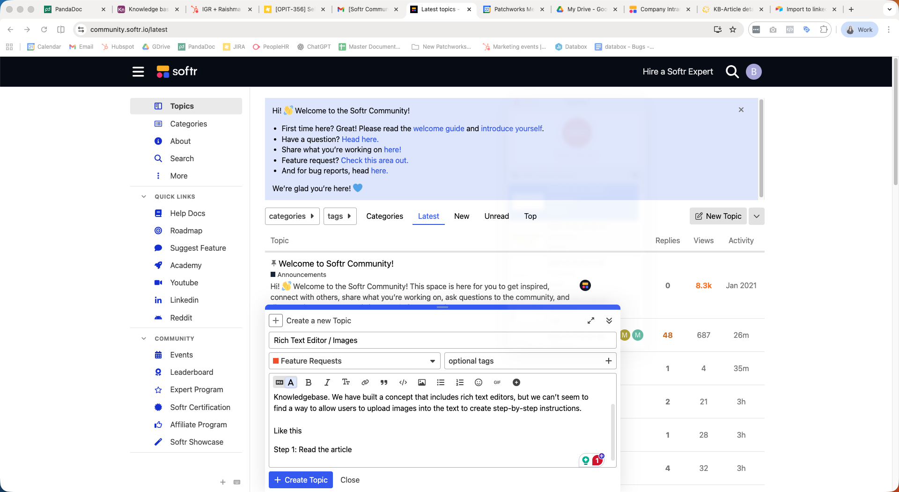This screenshot has height=492, width=899.
Task: Submit with the Create Topic button
Action: tap(301, 480)
